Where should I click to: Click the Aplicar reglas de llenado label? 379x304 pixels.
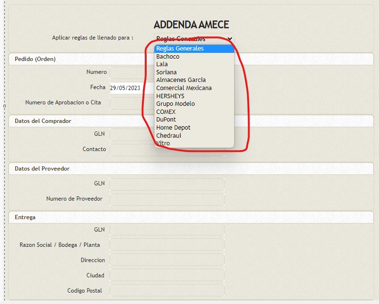tap(93, 38)
